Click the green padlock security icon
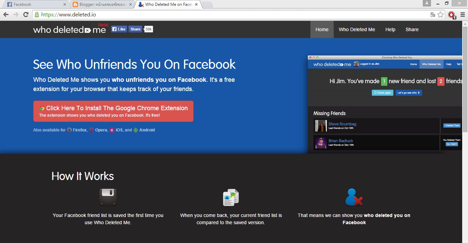This screenshot has height=243, width=468. 37,15
